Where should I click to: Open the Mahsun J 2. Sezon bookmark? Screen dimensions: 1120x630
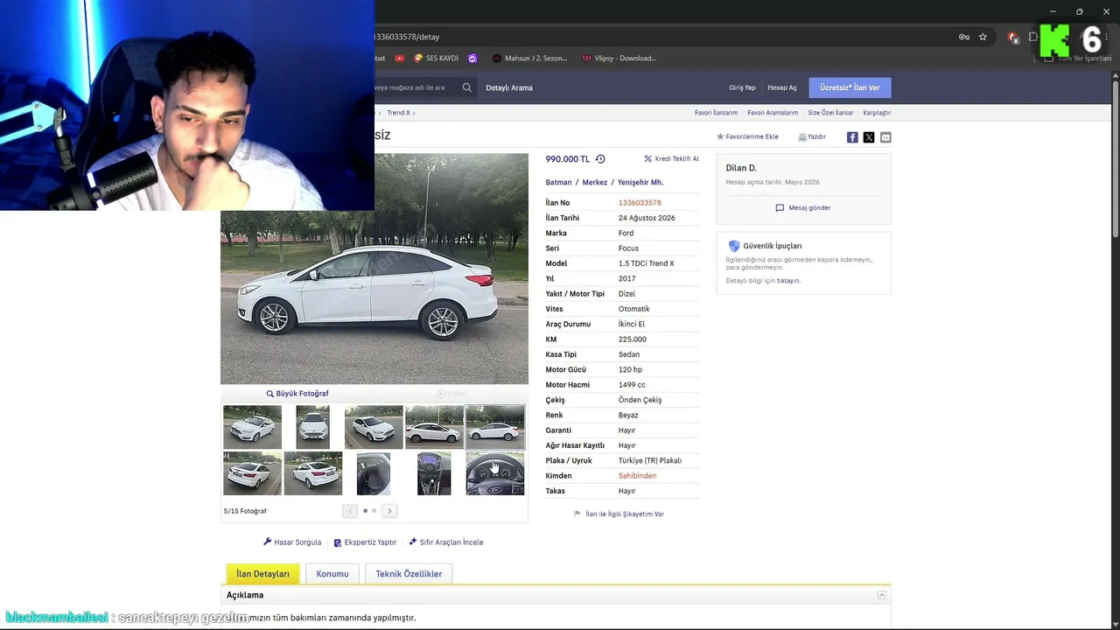(x=529, y=59)
